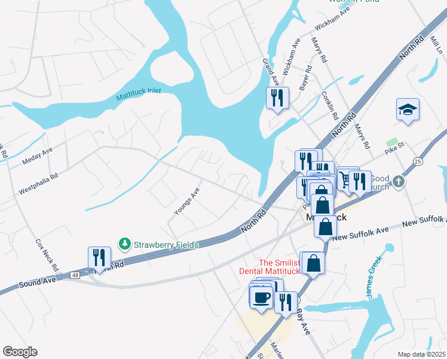
Task: Click the large shopping bag marker above Mattituck label
Action: click(x=323, y=205)
